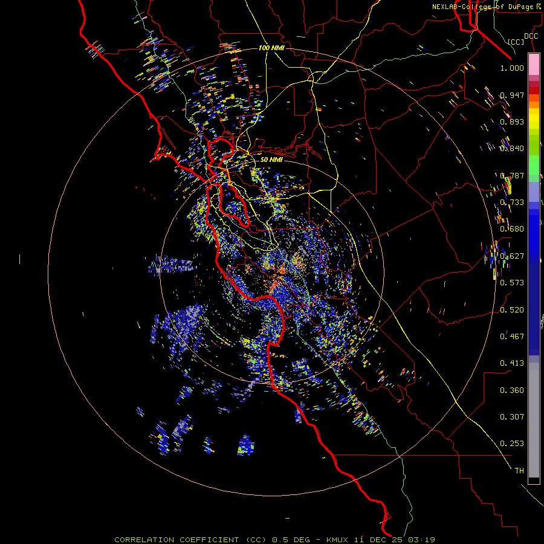Pick the lavender segment near 0.733
Viewport: 544px width, 544px height.
[534, 192]
